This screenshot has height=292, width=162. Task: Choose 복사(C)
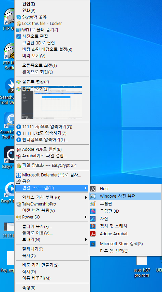(x=52, y=255)
